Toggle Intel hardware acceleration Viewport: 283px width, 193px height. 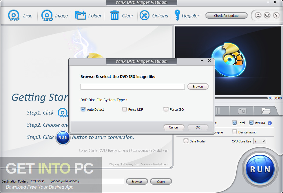click(x=234, y=123)
